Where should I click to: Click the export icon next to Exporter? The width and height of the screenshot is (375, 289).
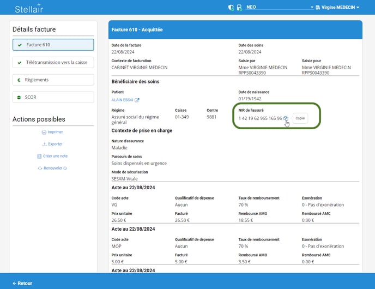(45, 144)
